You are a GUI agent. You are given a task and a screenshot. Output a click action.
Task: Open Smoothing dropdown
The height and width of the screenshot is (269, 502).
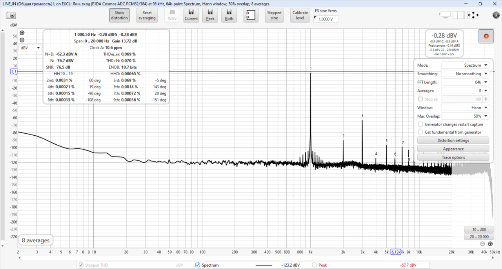[x=465, y=74]
